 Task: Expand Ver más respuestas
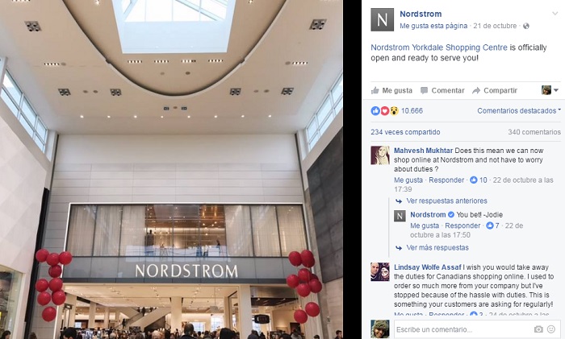[x=437, y=247]
